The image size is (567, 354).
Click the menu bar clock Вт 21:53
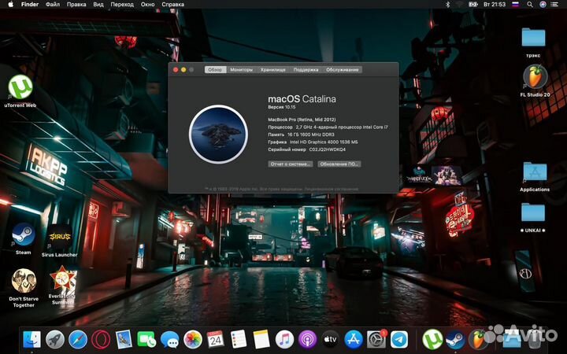click(495, 5)
